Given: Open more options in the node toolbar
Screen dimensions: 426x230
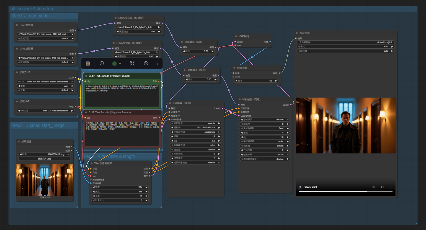Looking at the screenshot, I should 157,63.
